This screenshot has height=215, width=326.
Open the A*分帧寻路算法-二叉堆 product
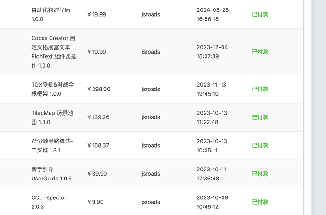[52, 145]
